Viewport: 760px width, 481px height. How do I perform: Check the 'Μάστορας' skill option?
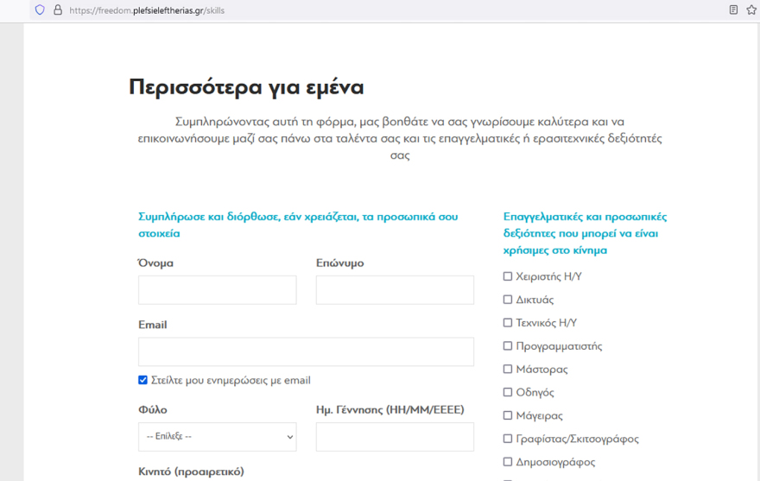coord(508,369)
